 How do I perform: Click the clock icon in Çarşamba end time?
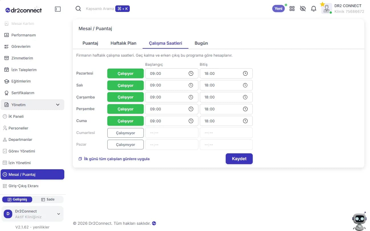(x=245, y=97)
